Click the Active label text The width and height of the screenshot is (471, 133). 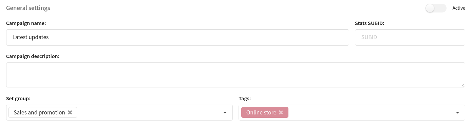tap(459, 8)
